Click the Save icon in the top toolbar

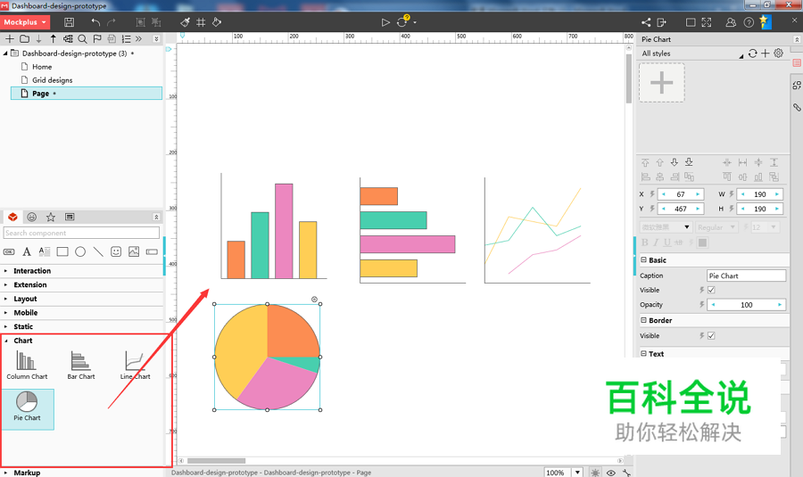[70, 22]
